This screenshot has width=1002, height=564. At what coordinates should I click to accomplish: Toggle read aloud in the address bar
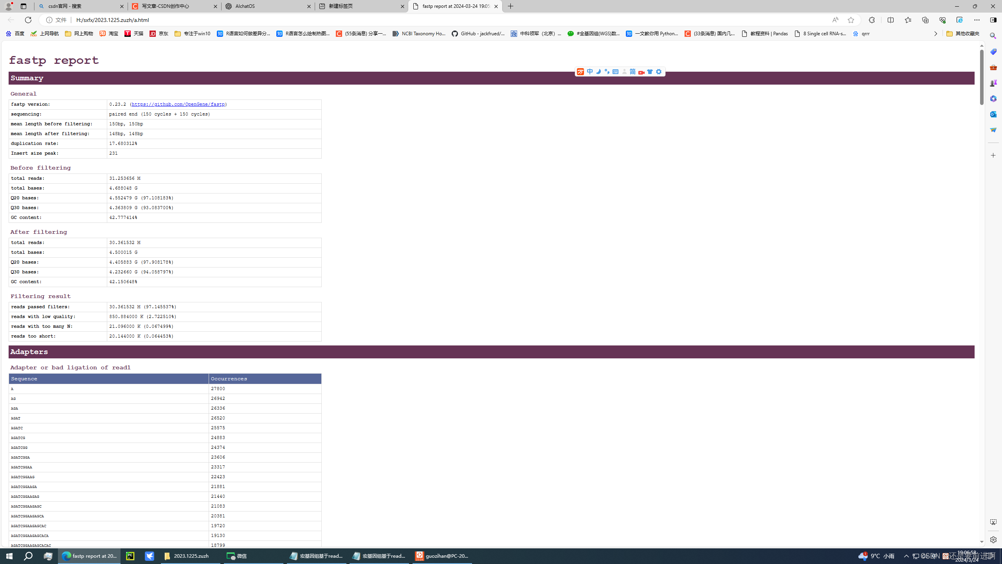click(835, 20)
